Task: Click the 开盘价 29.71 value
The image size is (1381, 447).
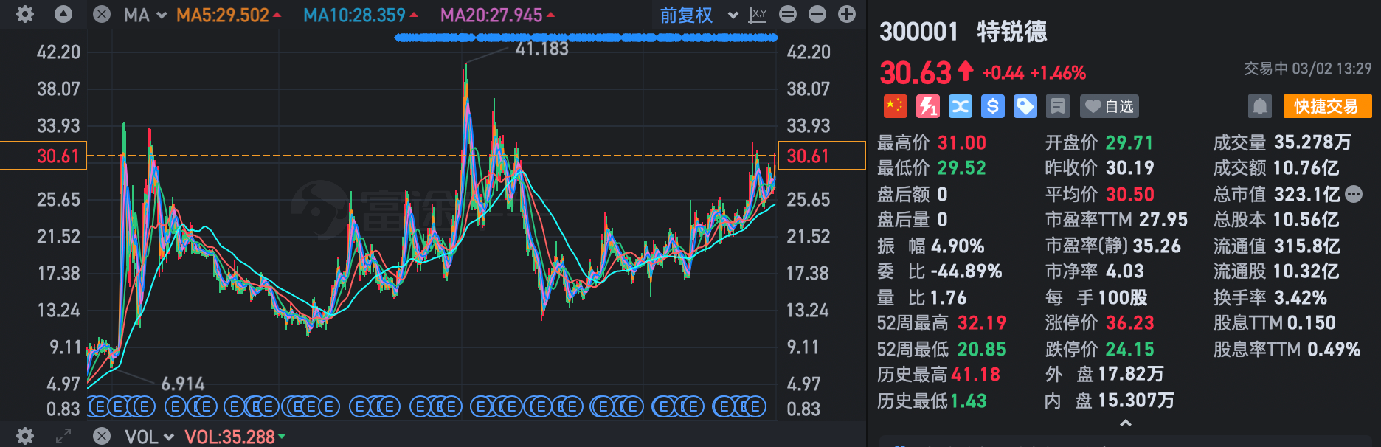Action: click(1129, 142)
